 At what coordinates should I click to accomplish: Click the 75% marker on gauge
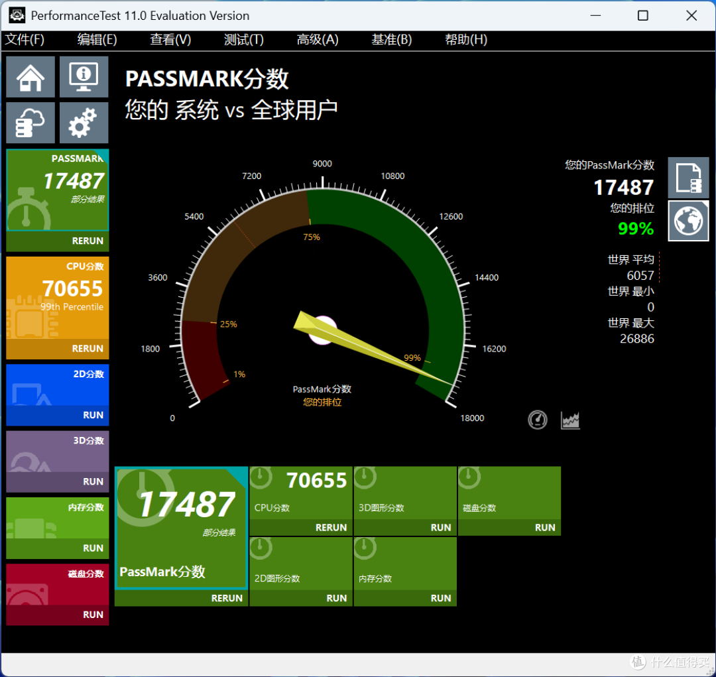click(312, 237)
